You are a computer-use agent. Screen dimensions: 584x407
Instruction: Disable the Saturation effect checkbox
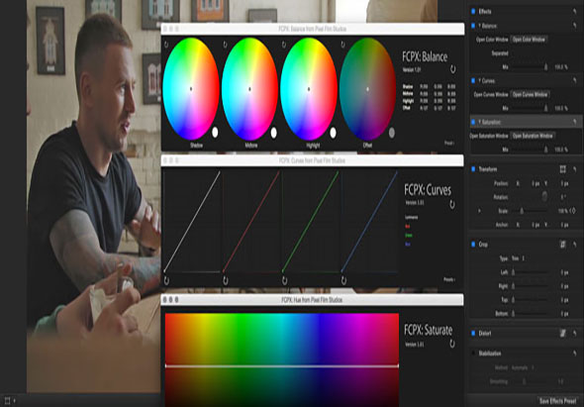pyautogui.click(x=473, y=122)
